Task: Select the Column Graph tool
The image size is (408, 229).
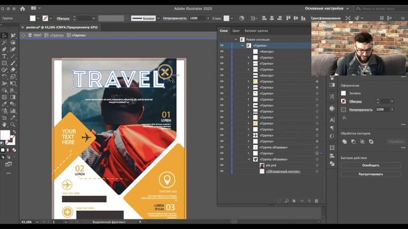Action: click(x=13, y=111)
